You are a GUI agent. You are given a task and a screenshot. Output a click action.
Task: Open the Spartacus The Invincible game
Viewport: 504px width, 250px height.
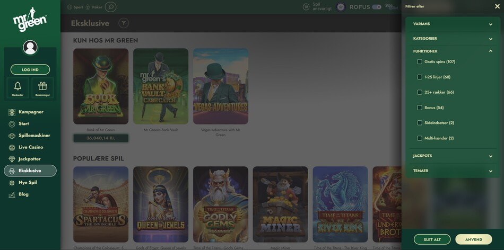101,204
